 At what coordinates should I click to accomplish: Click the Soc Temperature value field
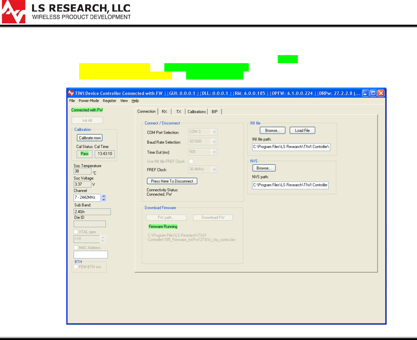click(x=82, y=171)
